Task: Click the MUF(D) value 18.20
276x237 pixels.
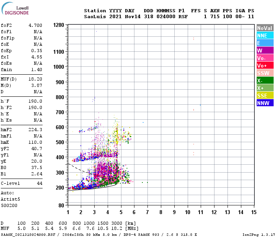Action: point(35,79)
